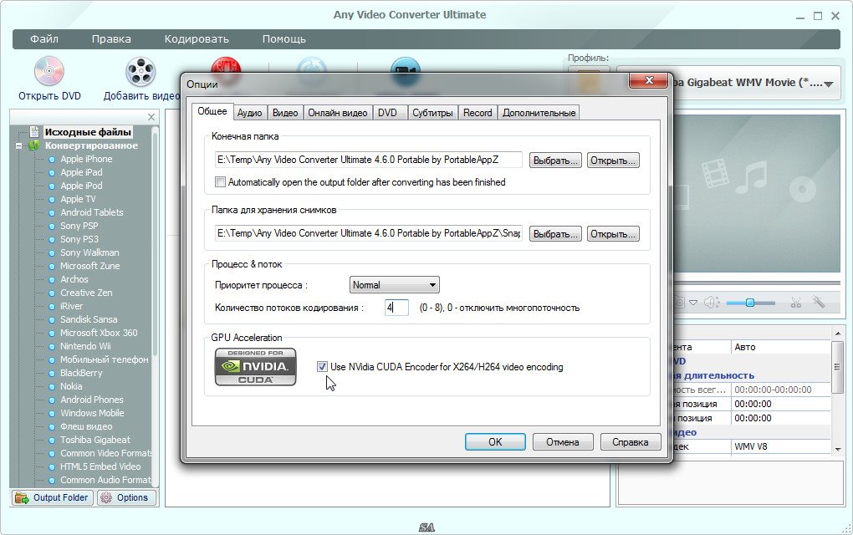This screenshot has height=535, width=853.
Task: Click Выбрать for the snapshots folder
Action: (555, 234)
